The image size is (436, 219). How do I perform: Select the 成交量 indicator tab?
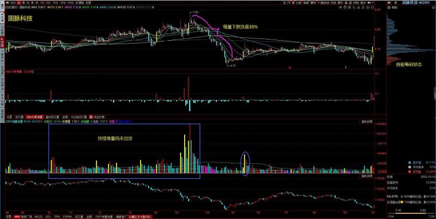[x=19, y=117]
